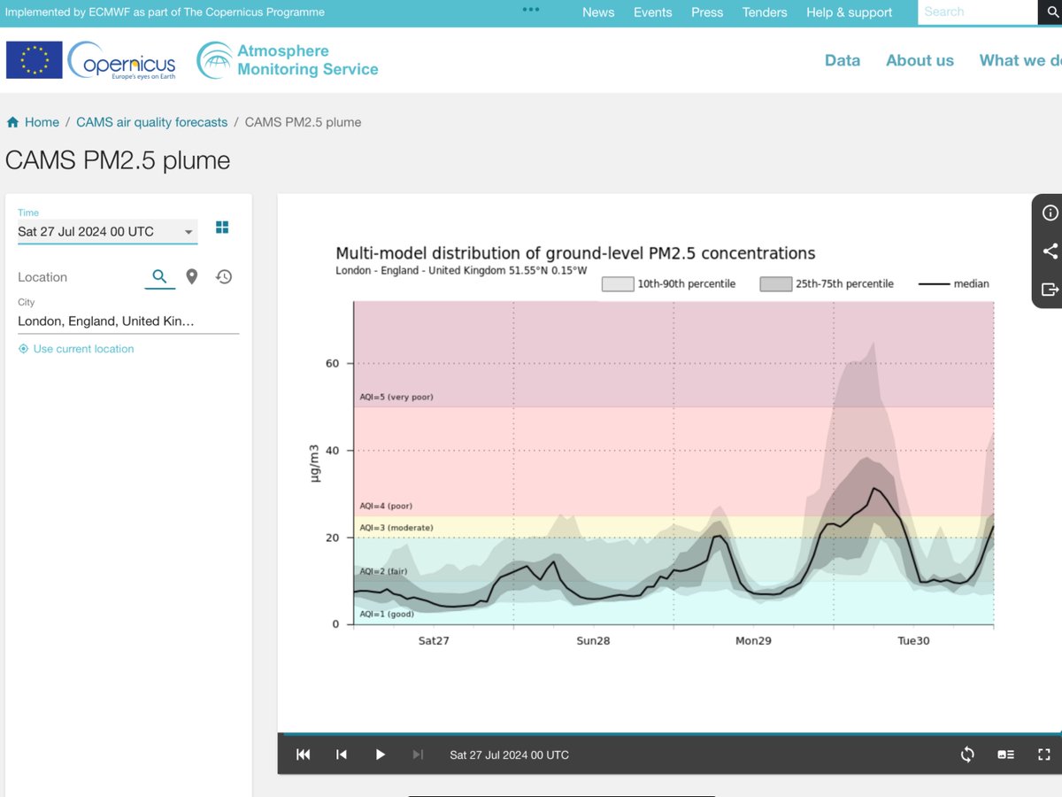
Task: Open the Press menu item
Action: (x=707, y=12)
